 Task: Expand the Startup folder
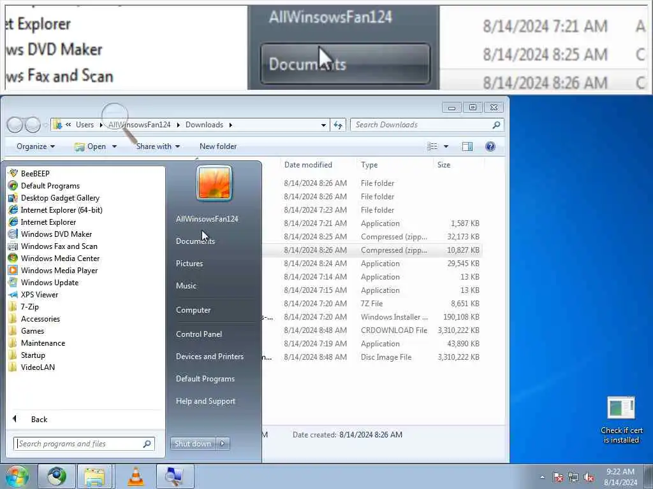pos(33,355)
